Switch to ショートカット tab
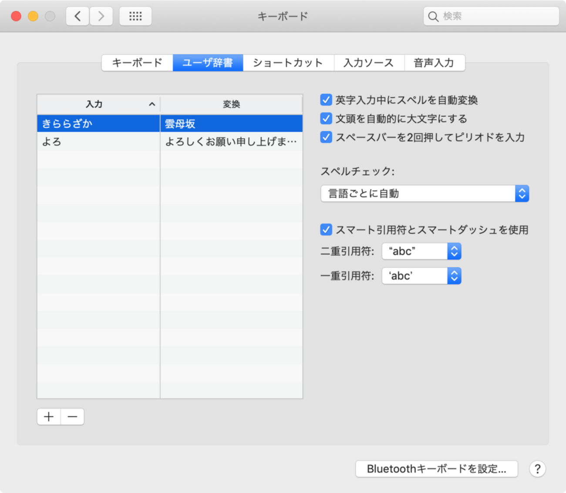This screenshot has height=493, width=566. (x=288, y=63)
